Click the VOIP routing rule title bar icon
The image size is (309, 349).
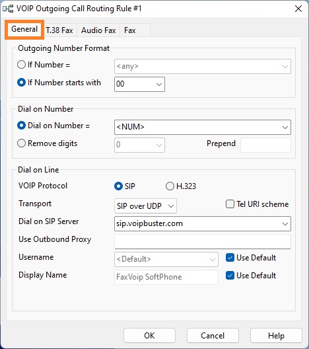click(8, 9)
